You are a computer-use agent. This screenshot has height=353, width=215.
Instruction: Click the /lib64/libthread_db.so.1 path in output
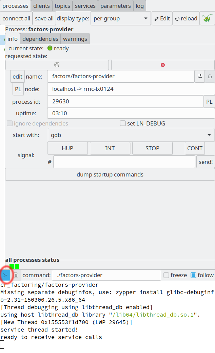[153, 315]
